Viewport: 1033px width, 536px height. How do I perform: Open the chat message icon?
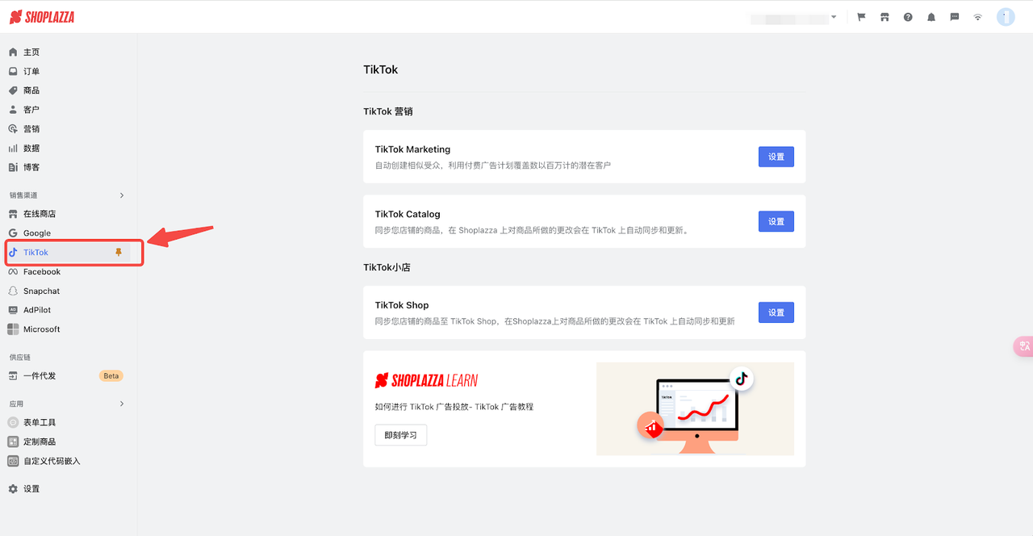(x=955, y=17)
